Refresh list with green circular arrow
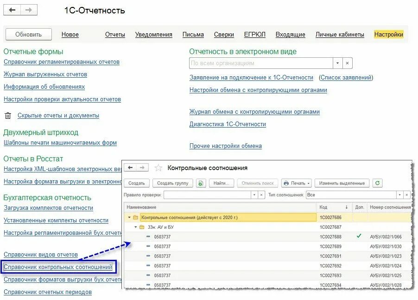The width and height of the screenshot is (418, 300). point(378,183)
